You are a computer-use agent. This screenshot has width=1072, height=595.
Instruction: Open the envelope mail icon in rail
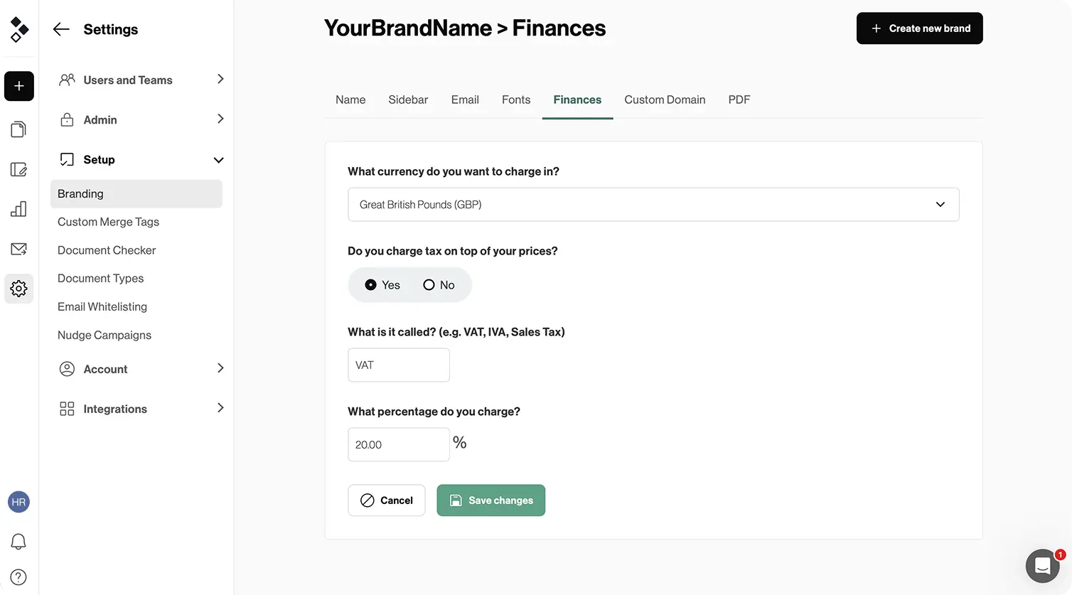(x=19, y=249)
